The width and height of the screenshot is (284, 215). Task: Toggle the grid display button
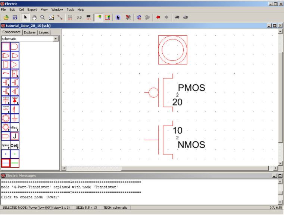click(70, 17)
